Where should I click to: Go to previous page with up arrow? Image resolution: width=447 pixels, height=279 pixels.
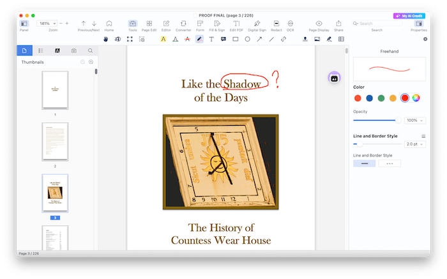(83, 24)
